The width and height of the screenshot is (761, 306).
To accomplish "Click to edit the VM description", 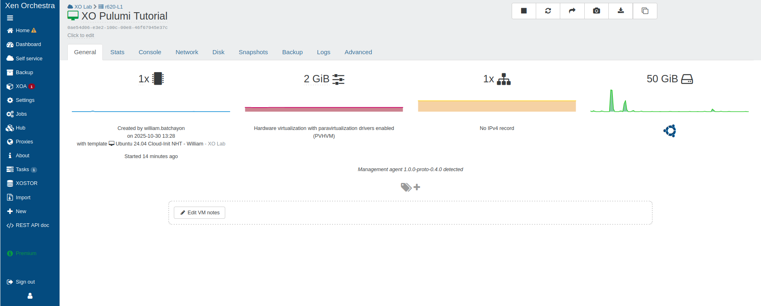I will tap(81, 35).
